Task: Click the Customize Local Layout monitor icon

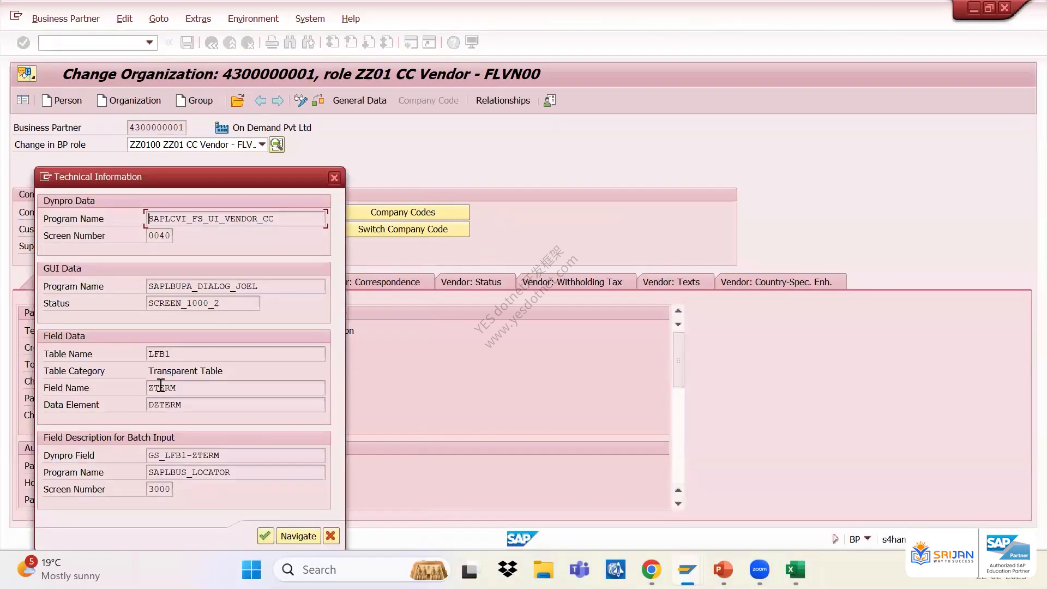Action: click(x=472, y=43)
